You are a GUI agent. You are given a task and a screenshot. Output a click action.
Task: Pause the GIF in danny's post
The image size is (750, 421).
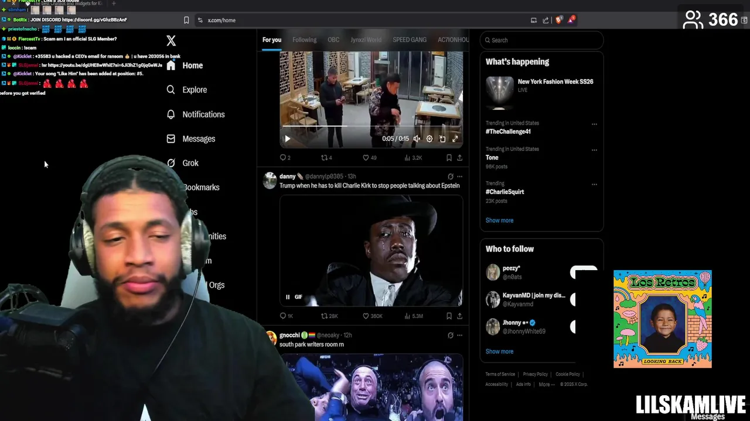point(288,297)
